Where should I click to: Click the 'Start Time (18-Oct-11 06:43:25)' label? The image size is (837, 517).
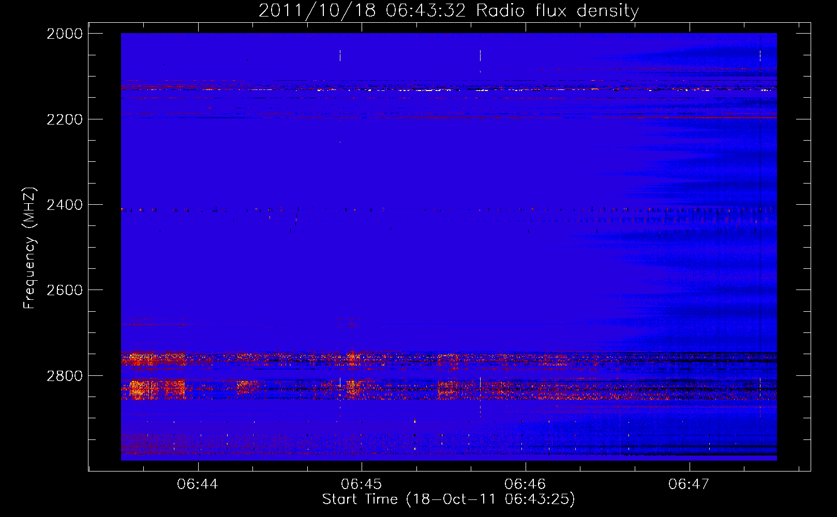tap(449, 499)
